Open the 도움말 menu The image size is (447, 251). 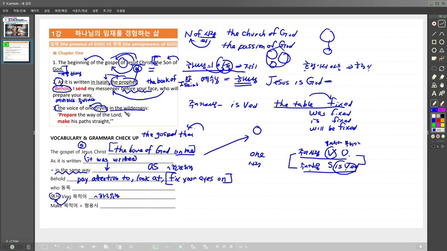[x=121, y=11]
